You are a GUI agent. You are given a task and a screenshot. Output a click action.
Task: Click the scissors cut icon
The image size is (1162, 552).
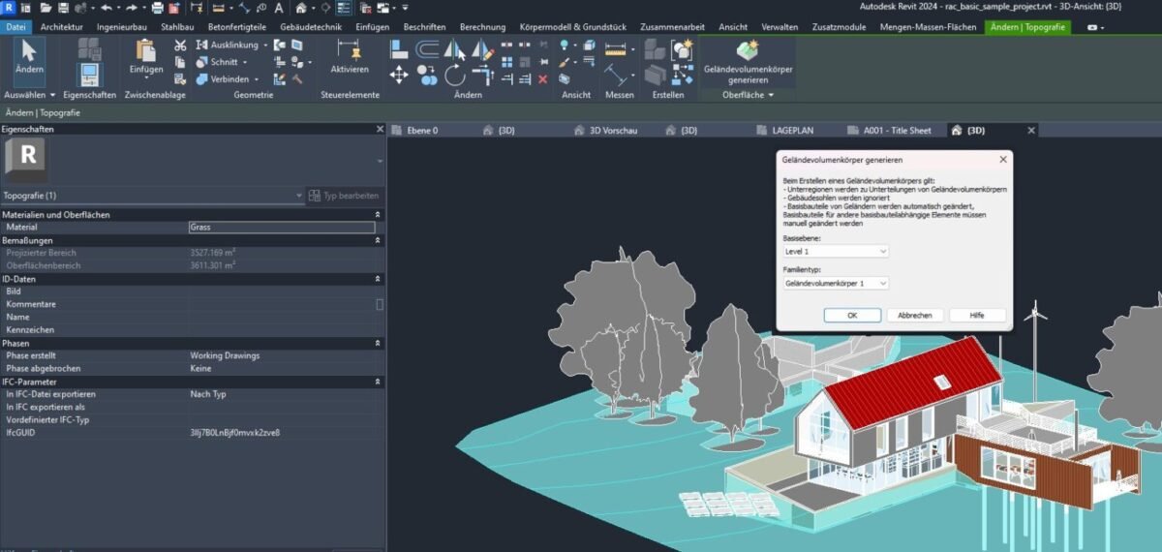[x=181, y=46]
